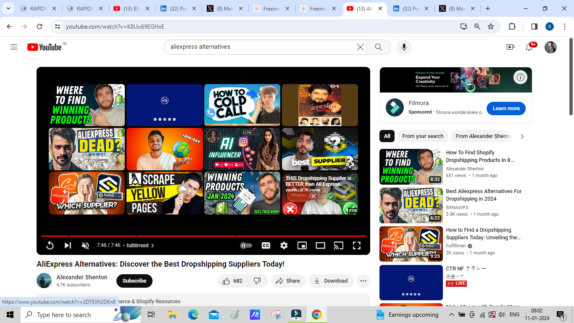This screenshot has height=323, width=574.
Task: Open the Chrome extensions puzzle icon
Action: coord(512,26)
